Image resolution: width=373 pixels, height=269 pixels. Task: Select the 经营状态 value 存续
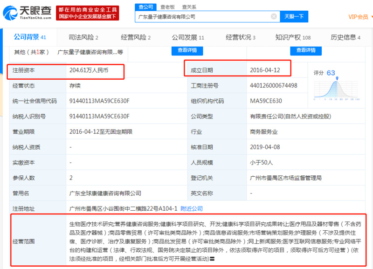75,86
